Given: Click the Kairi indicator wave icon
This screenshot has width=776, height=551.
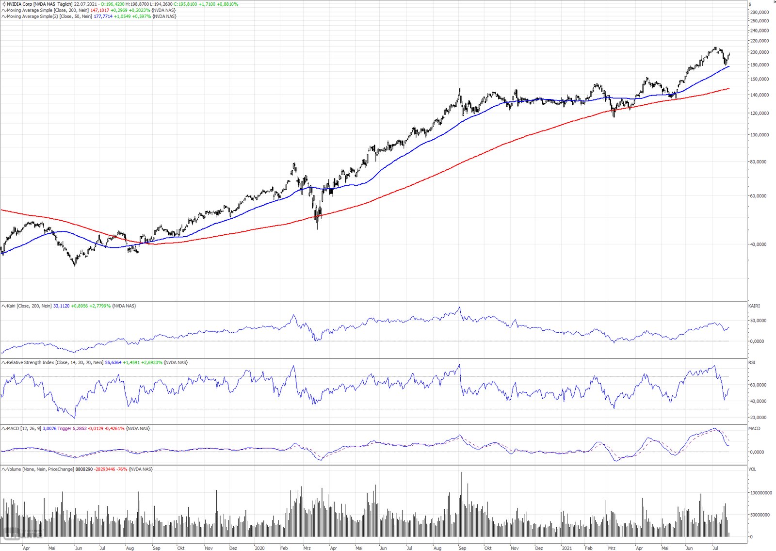Looking at the screenshot, I should click(x=4, y=306).
